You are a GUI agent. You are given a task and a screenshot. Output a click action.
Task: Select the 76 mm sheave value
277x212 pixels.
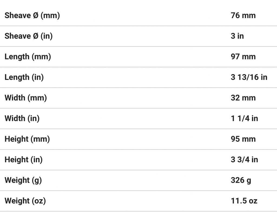click(243, 15)
